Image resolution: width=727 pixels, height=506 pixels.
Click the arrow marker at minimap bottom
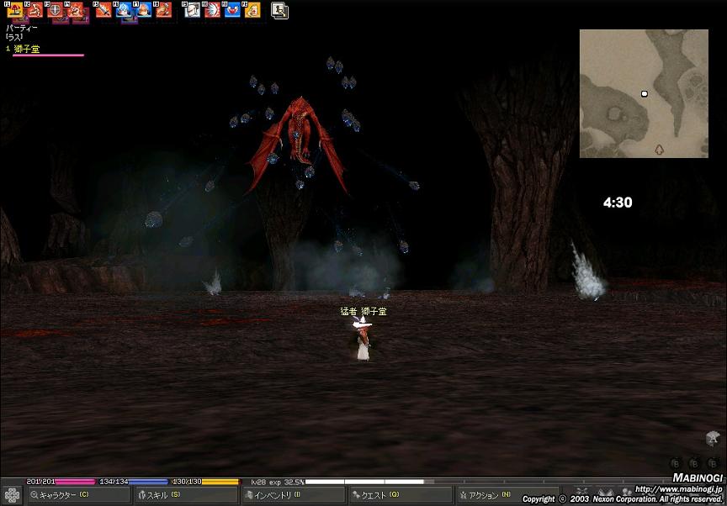[659, 150]
